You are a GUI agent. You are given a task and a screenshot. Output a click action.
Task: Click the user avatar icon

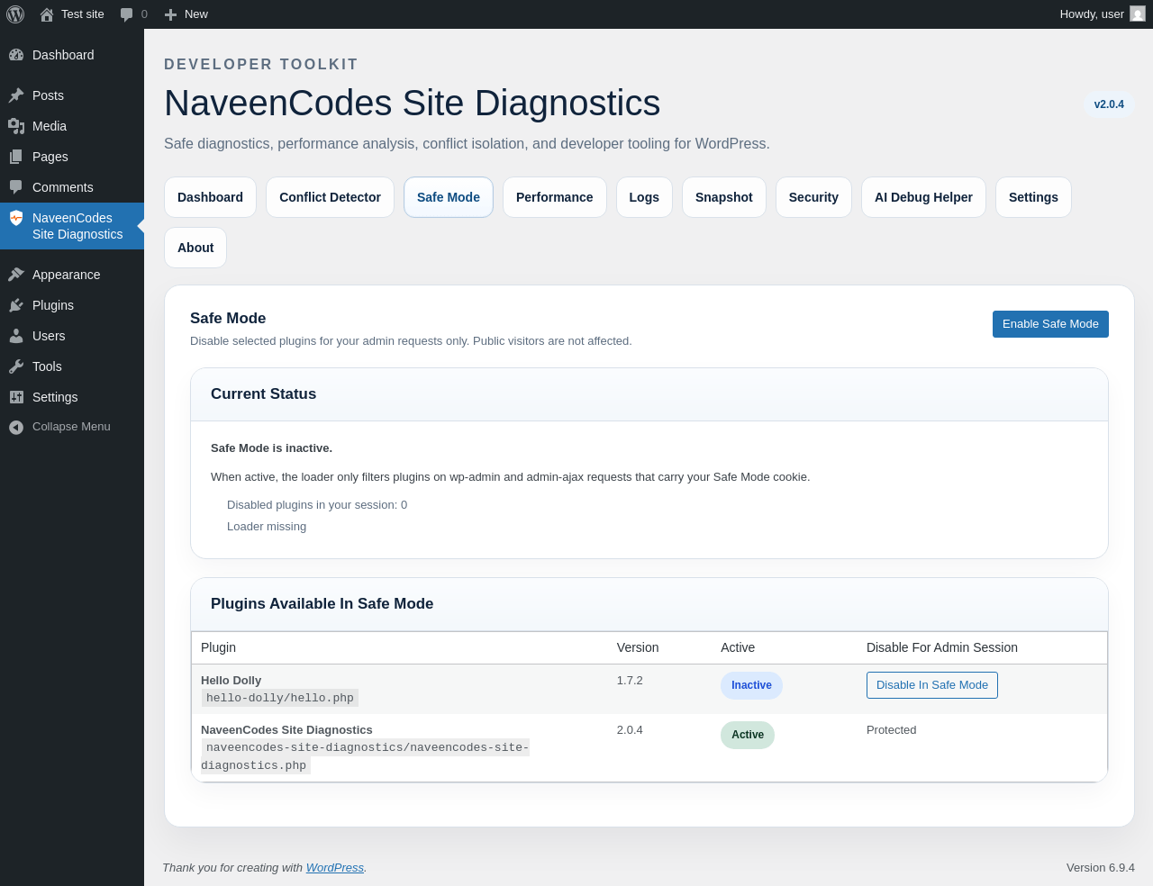click(1138, 14)
